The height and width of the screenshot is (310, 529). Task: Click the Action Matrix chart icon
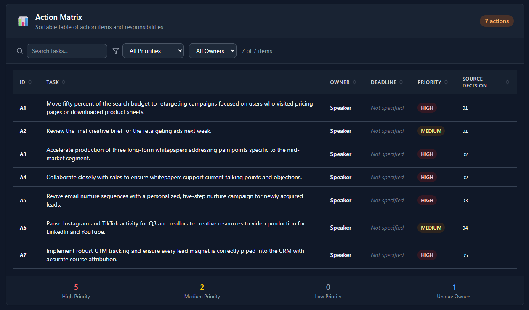point(23,21)
